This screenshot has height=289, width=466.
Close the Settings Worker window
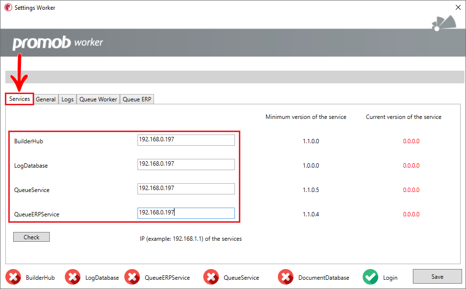(x=458, y=7)
